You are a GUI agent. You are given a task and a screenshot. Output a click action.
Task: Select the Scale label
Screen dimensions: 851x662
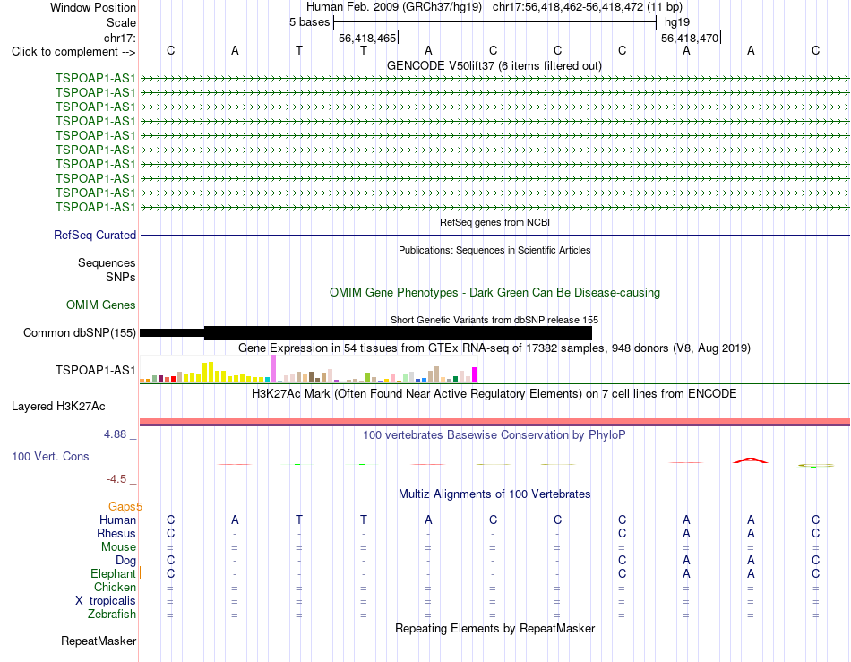121,22
